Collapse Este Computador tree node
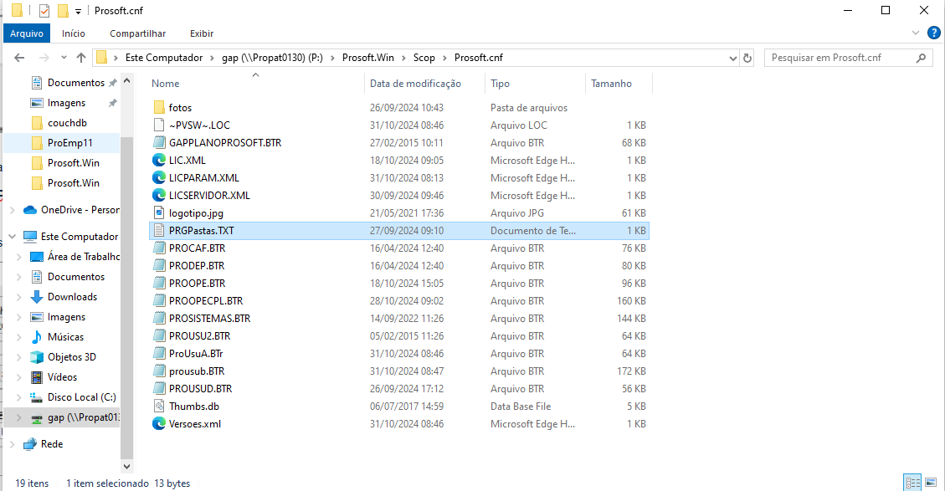The width and height of the screenshot is (945, 491). 12,237
